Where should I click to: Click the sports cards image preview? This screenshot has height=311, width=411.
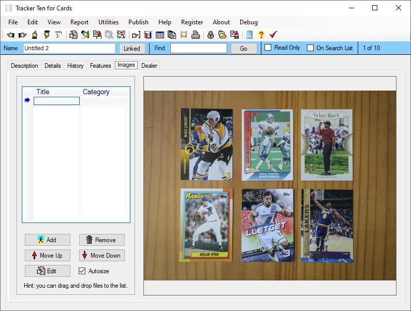click(x=270, y=185)
